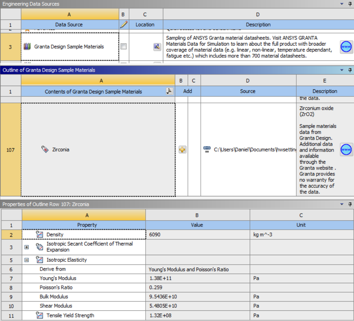Screen dimensions: 354x321
Task: Click the Data Source column header
Action: point(69,25)
